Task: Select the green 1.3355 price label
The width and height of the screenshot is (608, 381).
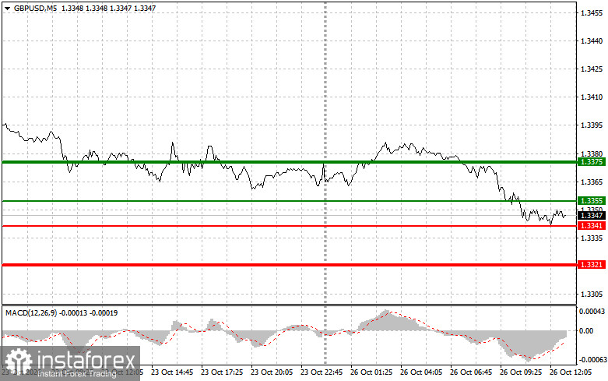Action: coord(592,200)
